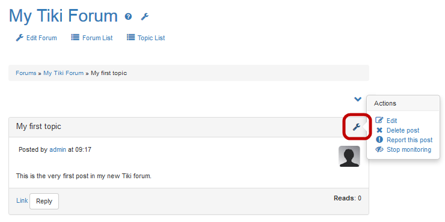Click the list icon beside Forum List
Viewport: 445px width, 222px height.
tap(75, 37)
